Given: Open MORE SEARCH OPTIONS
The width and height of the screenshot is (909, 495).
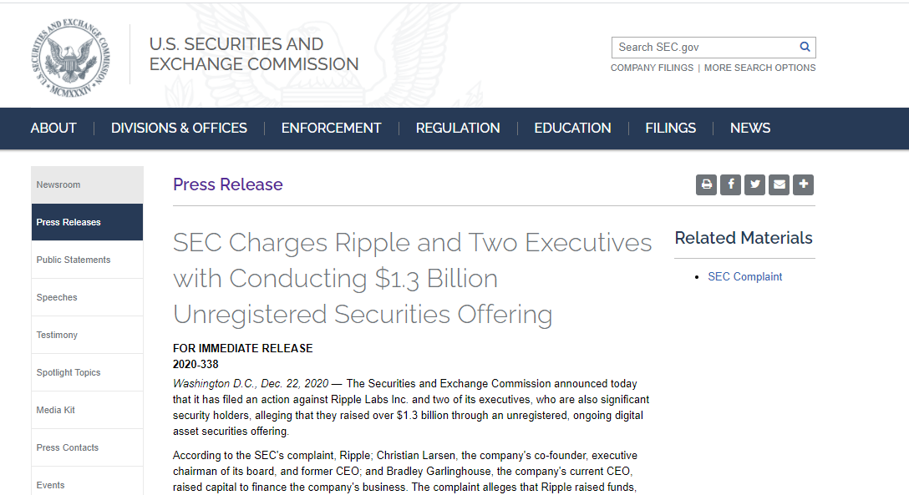Looking at the screenshot, I should 759,68.
